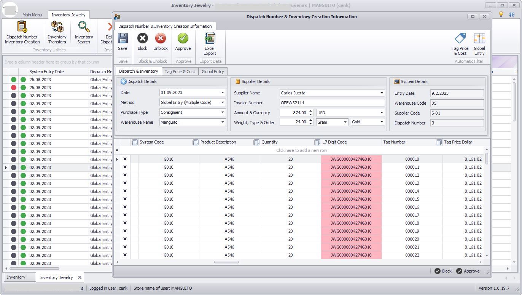Open the USD currency dropdown
Screen dimensions: 522x295
382,113
